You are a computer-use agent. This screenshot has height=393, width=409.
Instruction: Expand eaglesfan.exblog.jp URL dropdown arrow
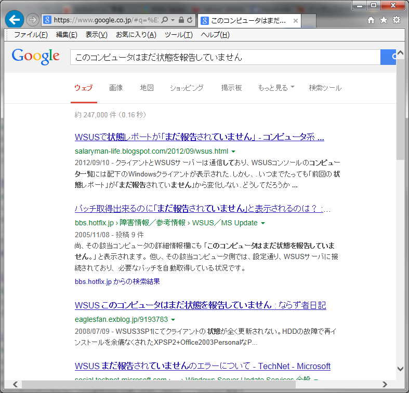coord(173,319)
